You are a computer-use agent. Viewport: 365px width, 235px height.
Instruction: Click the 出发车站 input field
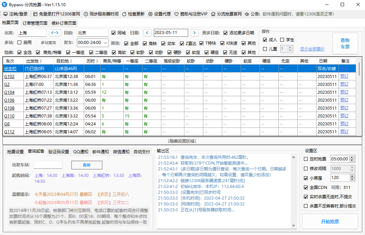tap(48, 165)
